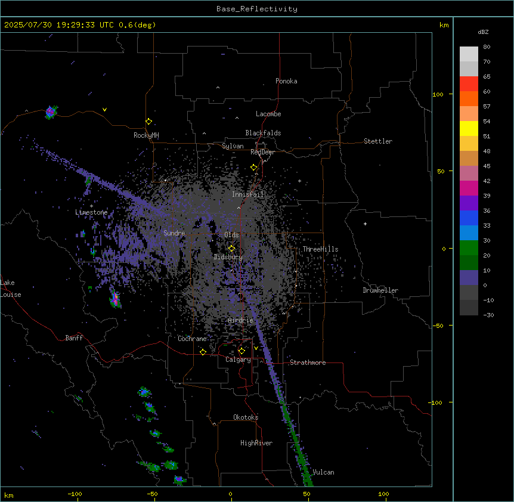Click the RockyMH label
This screenshot has width=514, height=502.
146,135
